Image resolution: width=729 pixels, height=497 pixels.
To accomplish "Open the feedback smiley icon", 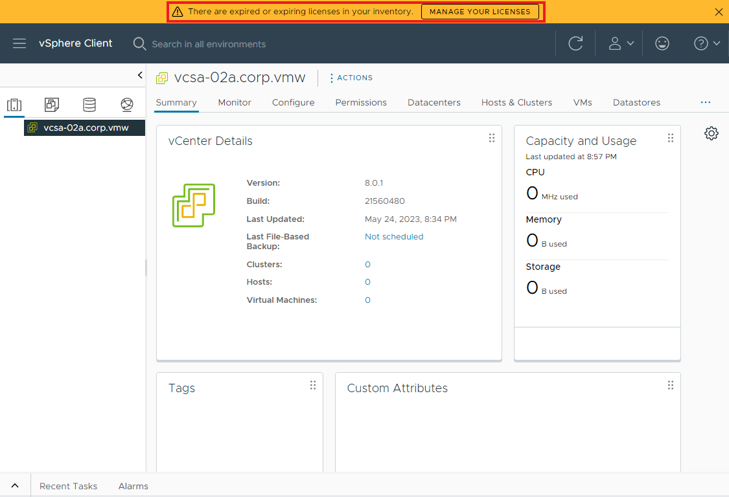I will tap(662, 43).
